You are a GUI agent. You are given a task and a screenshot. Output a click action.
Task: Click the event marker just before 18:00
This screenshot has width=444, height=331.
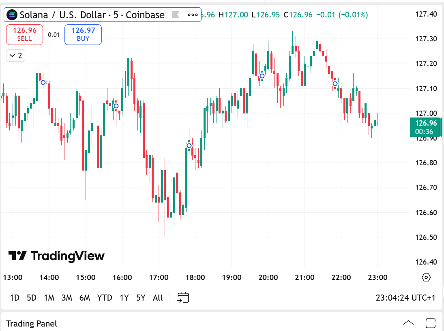[189, 145]
